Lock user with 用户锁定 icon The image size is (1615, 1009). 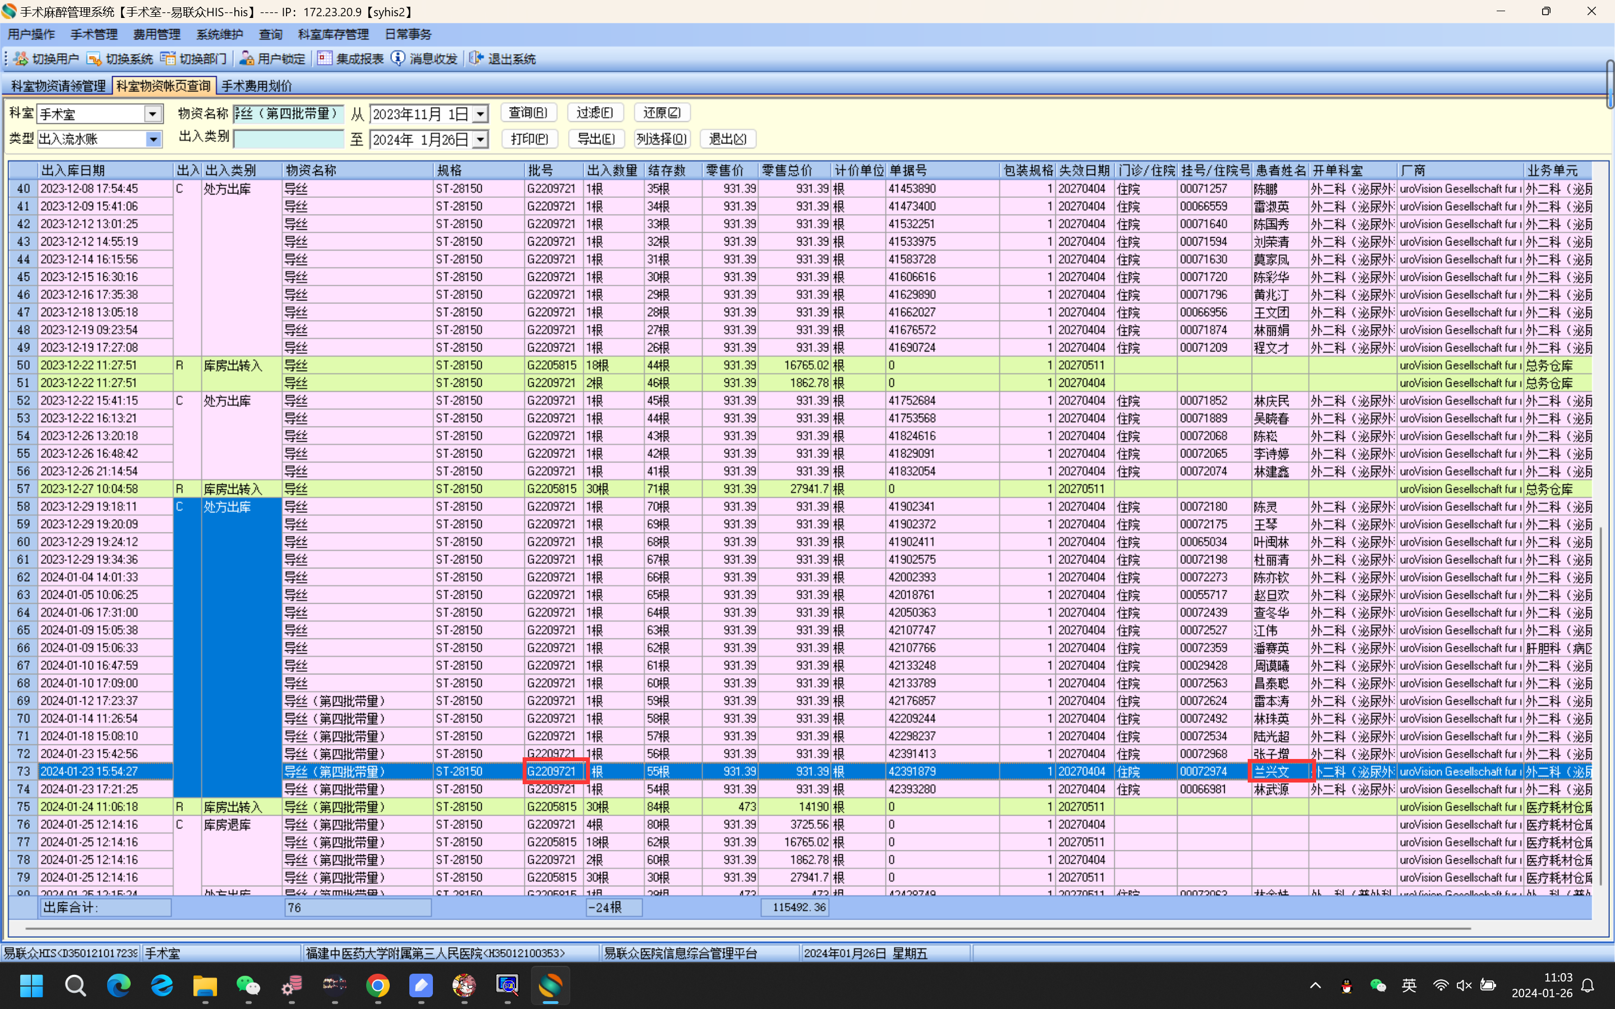pyautogui.click(x=247, y=59)
